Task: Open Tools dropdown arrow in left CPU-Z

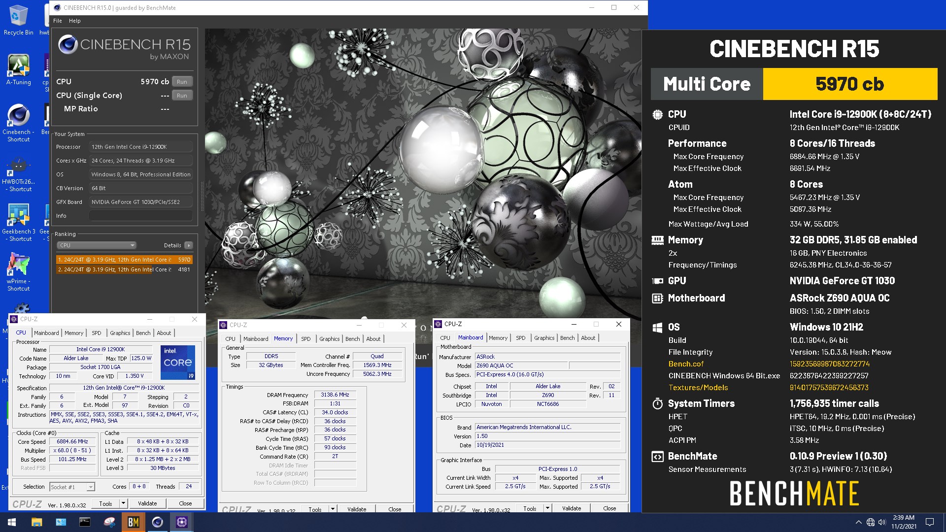Action: (x=123, y=503)
